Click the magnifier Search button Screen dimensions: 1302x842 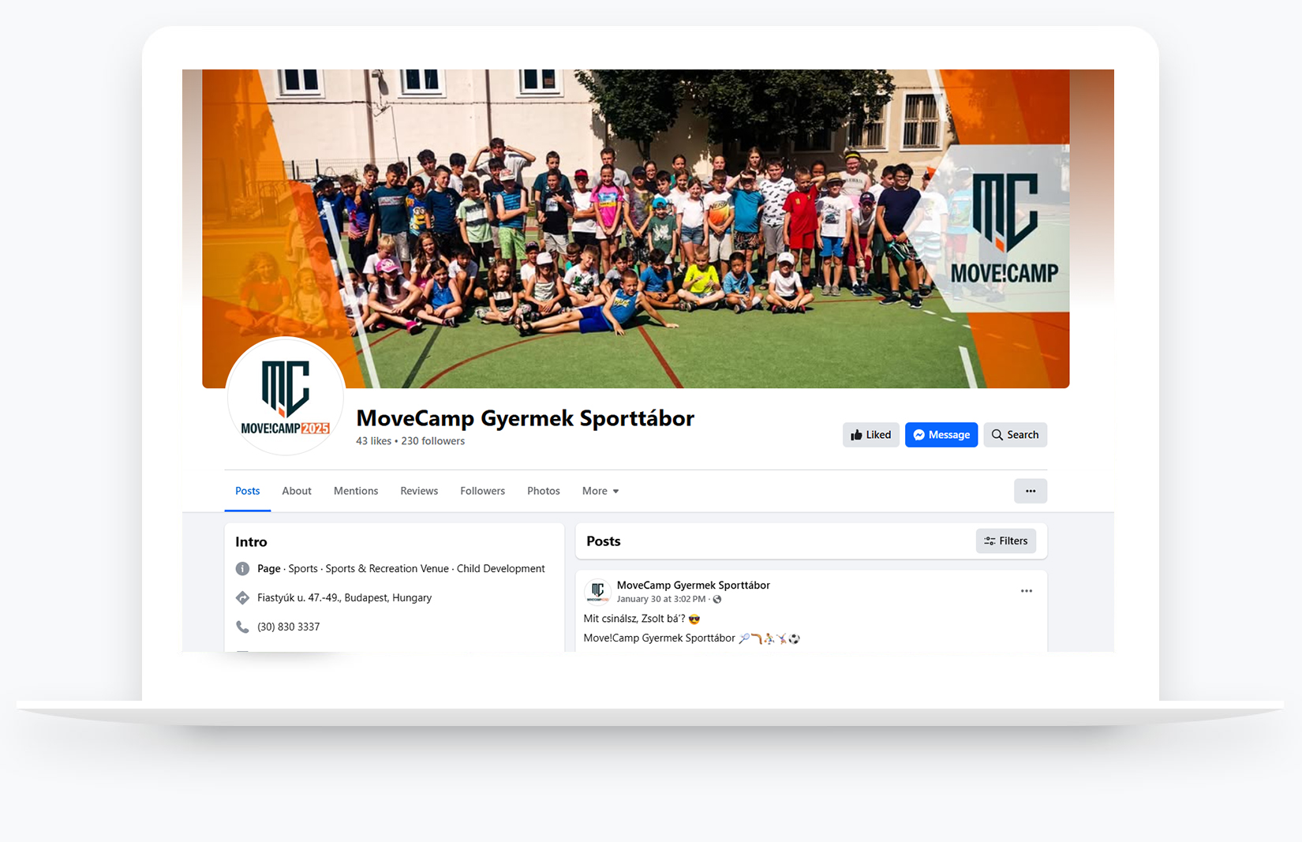[1015, 435]
